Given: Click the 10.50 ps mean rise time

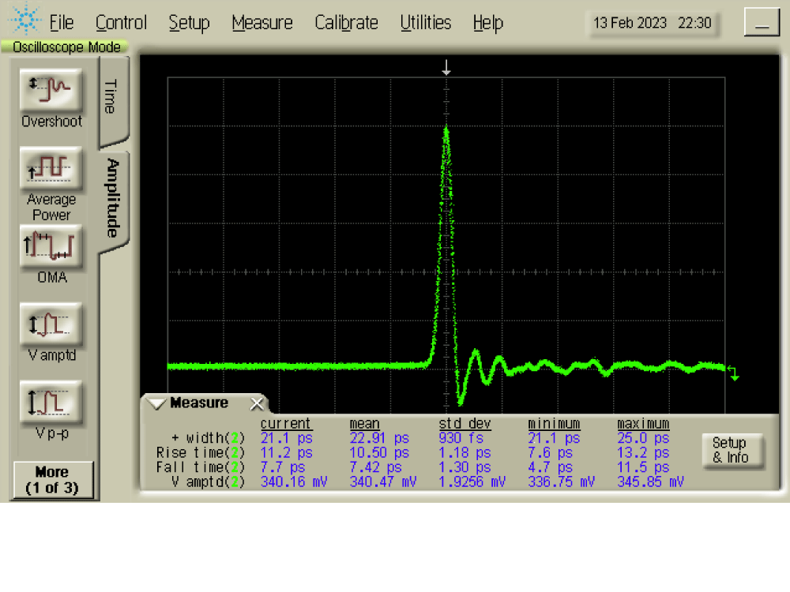Looking at the screenshot, I should pyautogui.click(x=379, y=452).
